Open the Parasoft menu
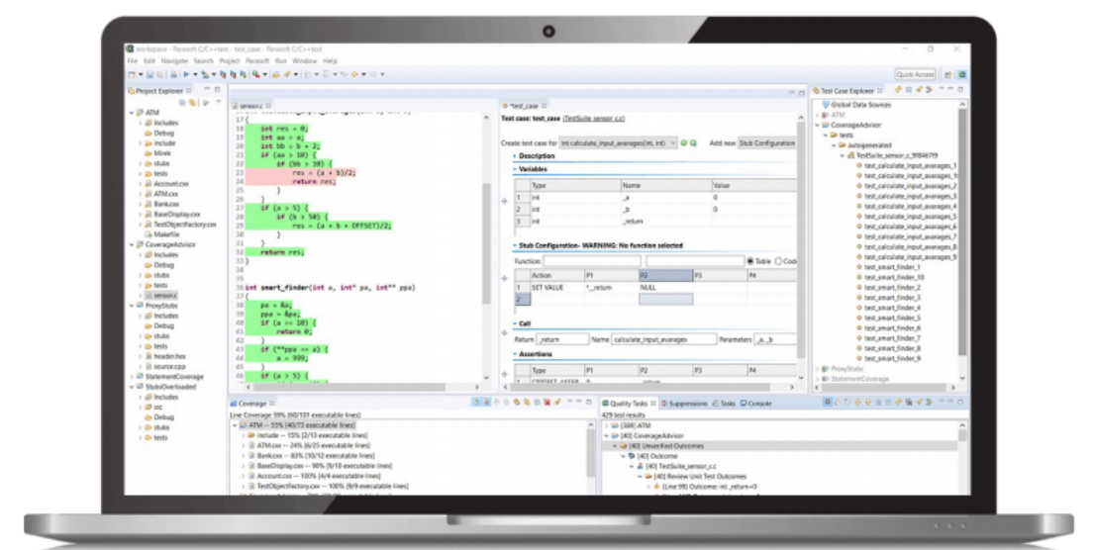1095x550 pixels. [257, 61]
